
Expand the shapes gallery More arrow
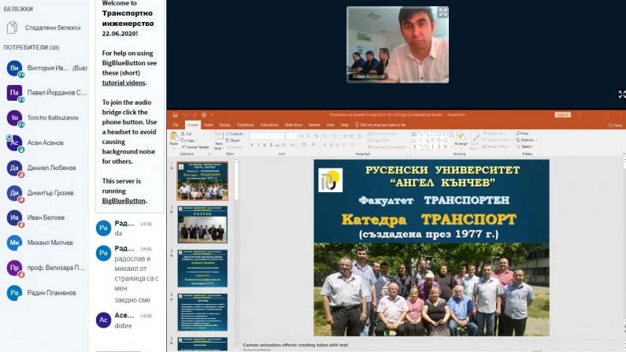point(451,146)
